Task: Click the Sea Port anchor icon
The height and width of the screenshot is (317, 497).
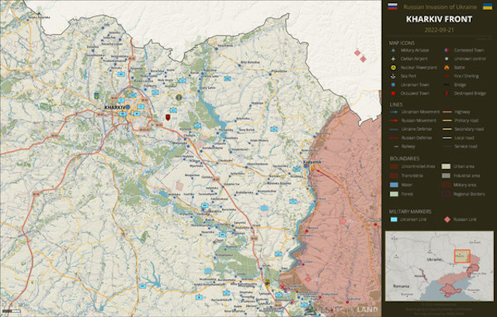Action: tap(394, 76)
